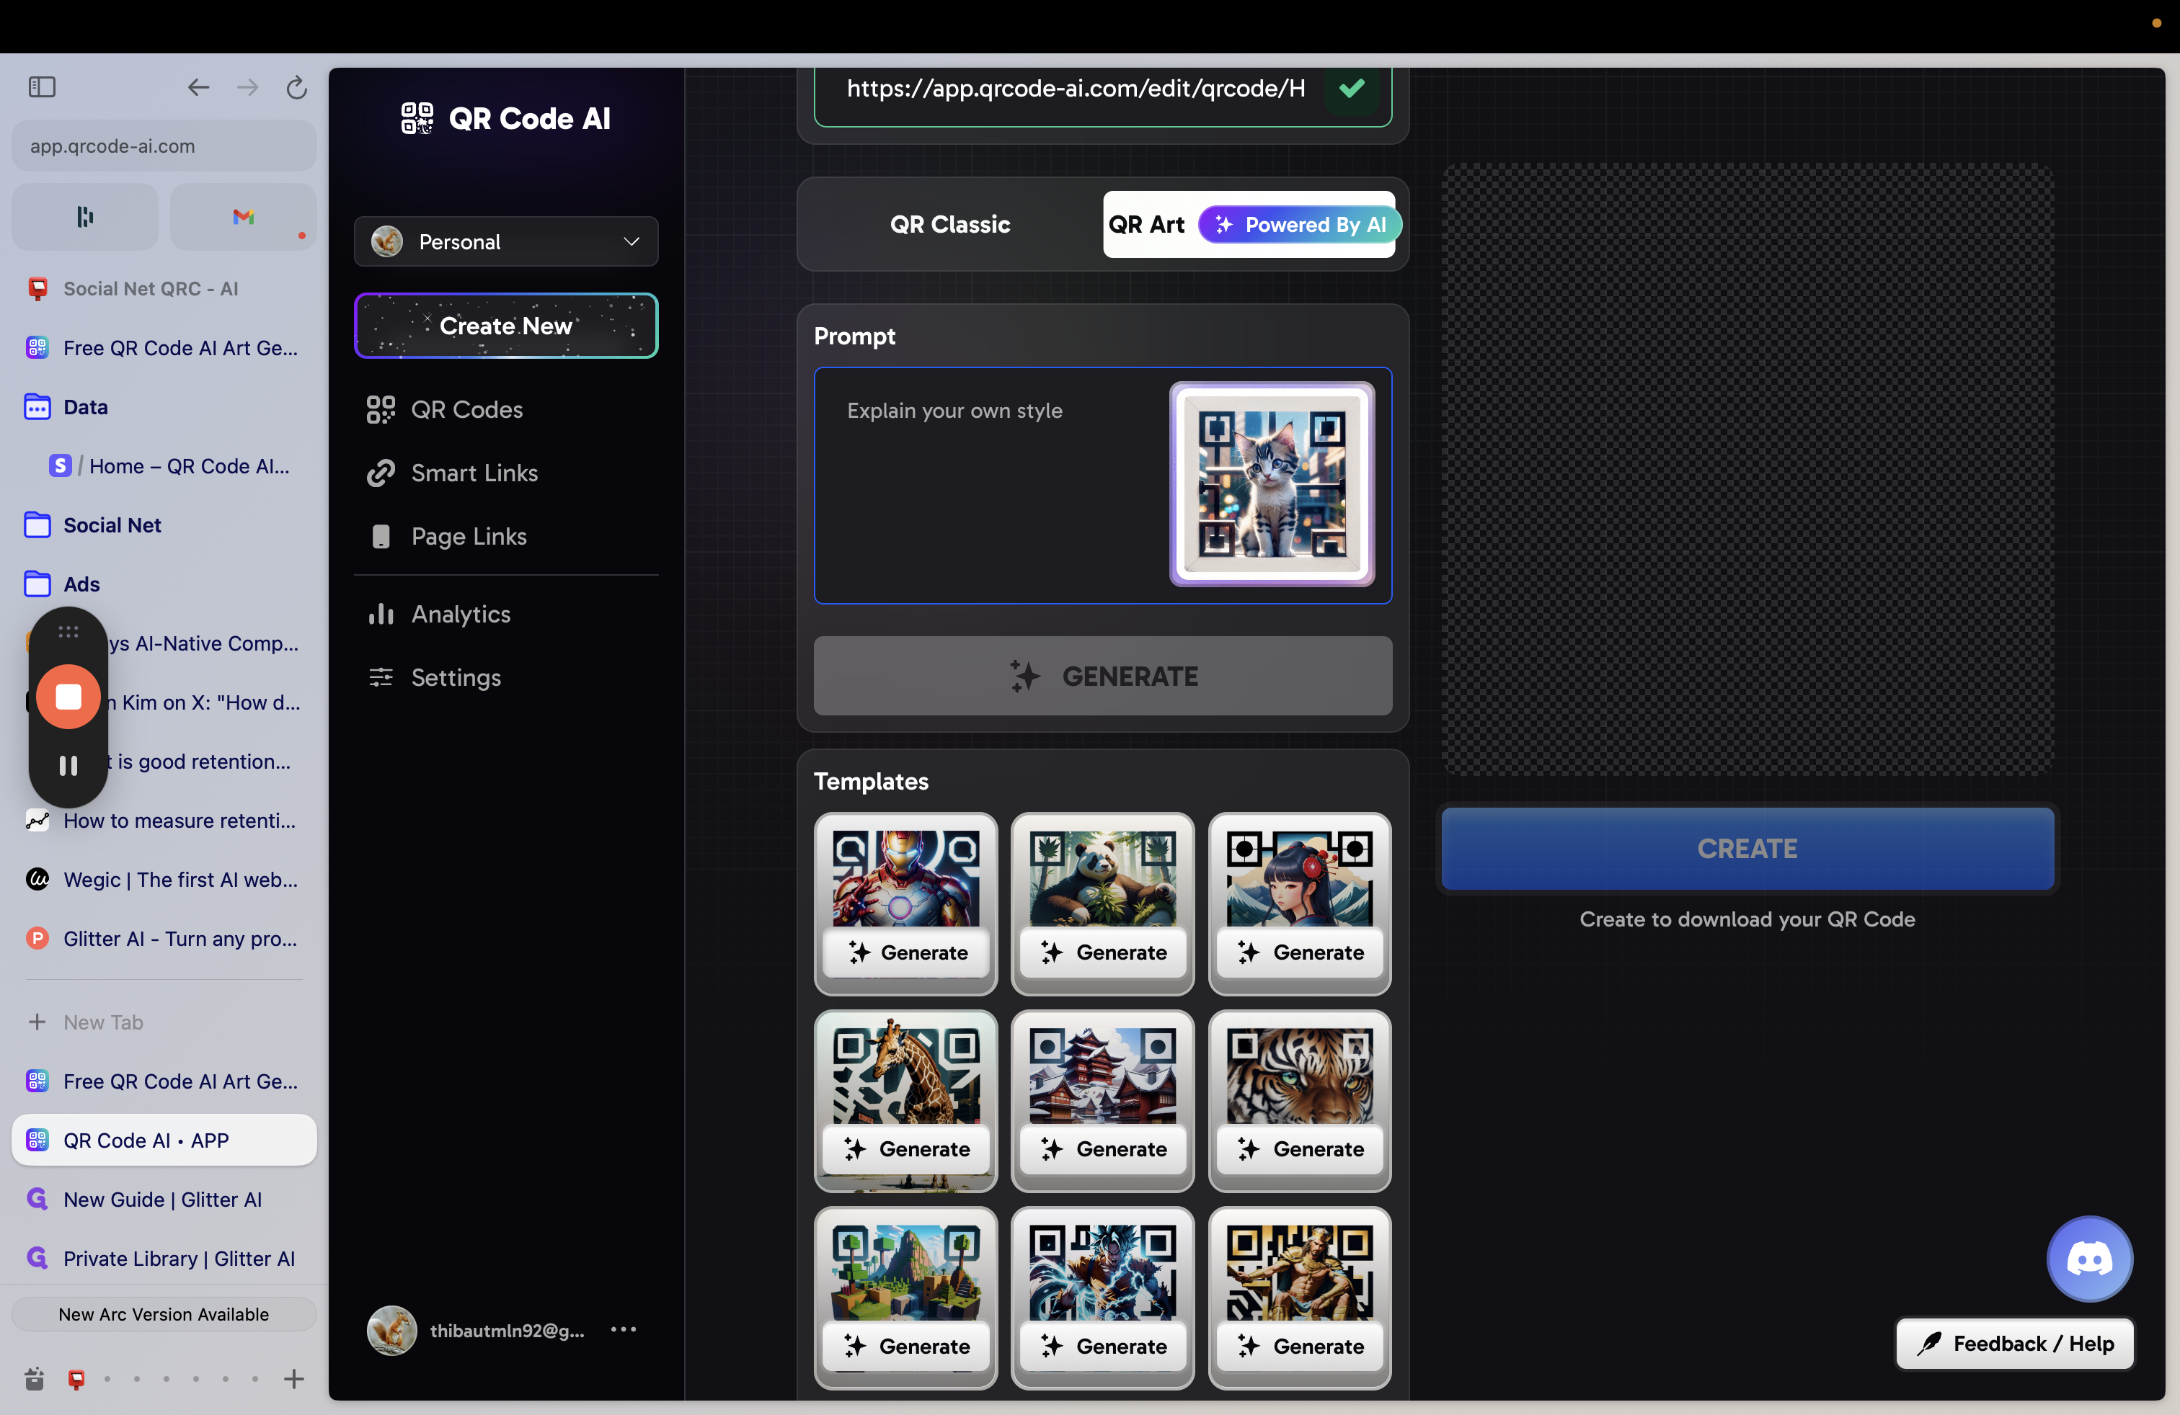Select QR Code AI • APP tab

click(x=164, y=1140)
